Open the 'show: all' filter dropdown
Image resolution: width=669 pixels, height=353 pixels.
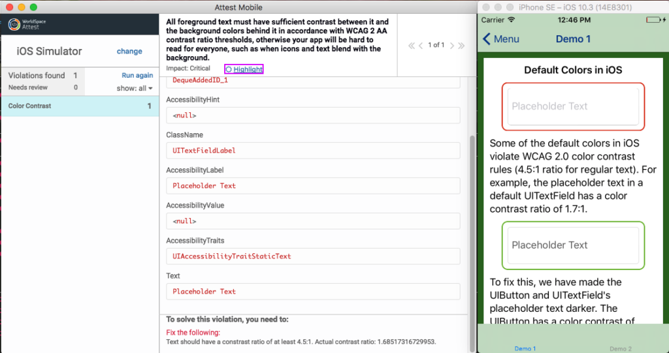[135, 88]
